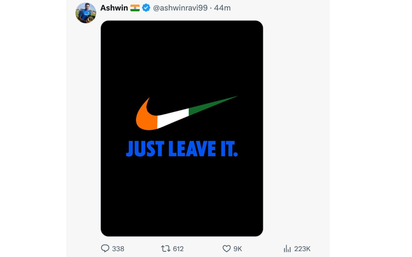Click the 223K views count
Image resolution: width=412 pixels, height=257 pixels.
tap(302, 249)
